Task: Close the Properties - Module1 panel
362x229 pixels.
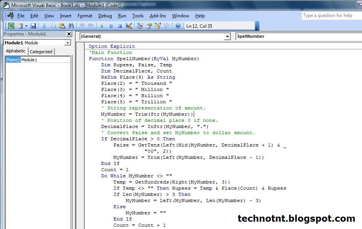Action: (x=69, y=34)
